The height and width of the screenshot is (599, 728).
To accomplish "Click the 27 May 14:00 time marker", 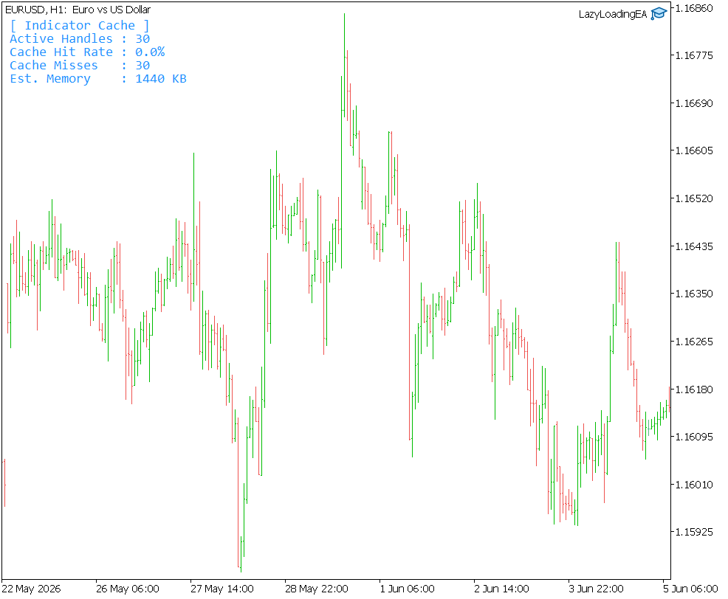I will pyautogui.click(x=222, y=589).
